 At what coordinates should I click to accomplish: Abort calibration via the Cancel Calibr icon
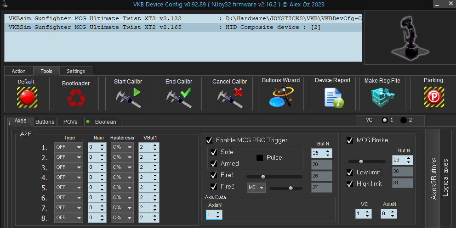click(x=230, y=98)
